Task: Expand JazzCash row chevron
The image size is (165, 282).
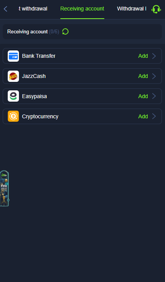Action: pyautogui.click(x=154, y=76)
